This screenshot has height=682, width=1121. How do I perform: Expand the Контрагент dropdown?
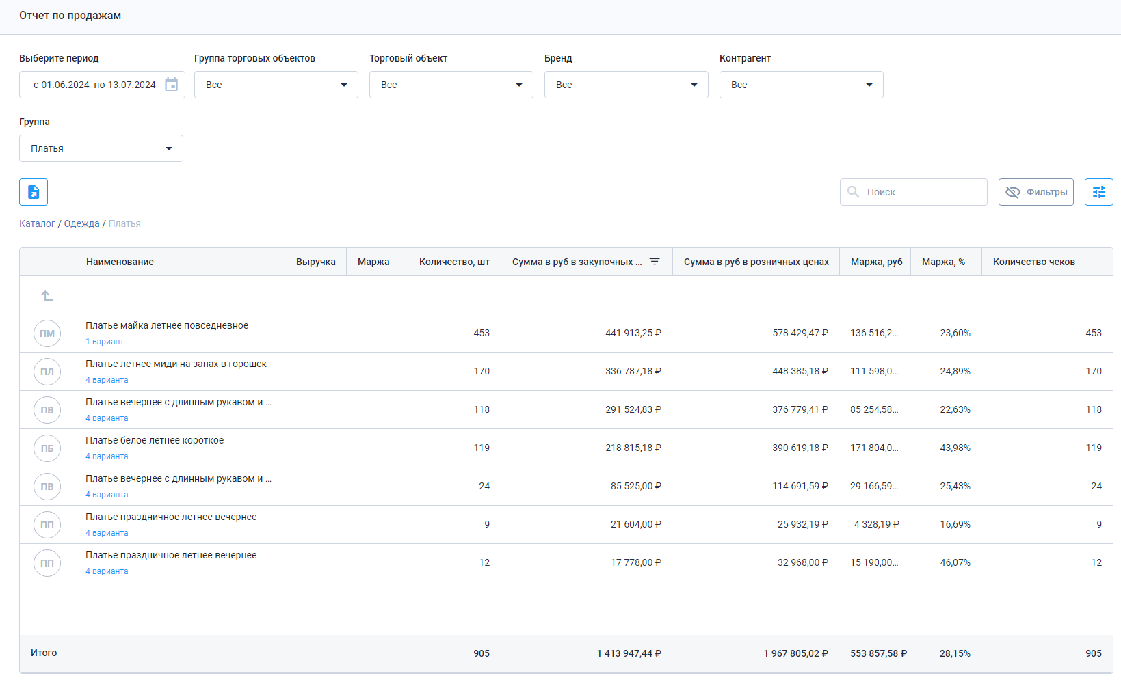click(801, 85)
